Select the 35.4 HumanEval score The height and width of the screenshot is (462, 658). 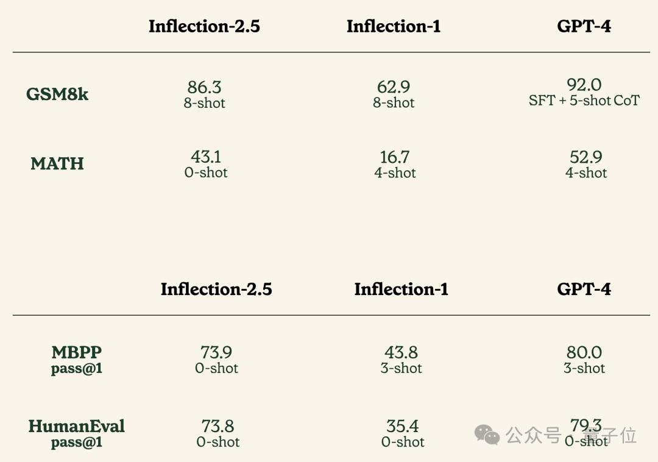click(403, 426)
